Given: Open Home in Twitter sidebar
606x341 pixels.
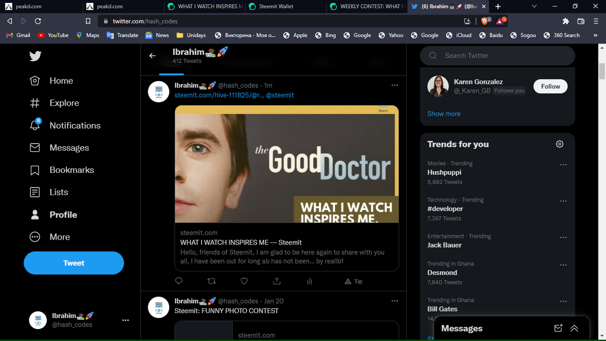Looking at the screenshot, I should [x=52, y=81].
